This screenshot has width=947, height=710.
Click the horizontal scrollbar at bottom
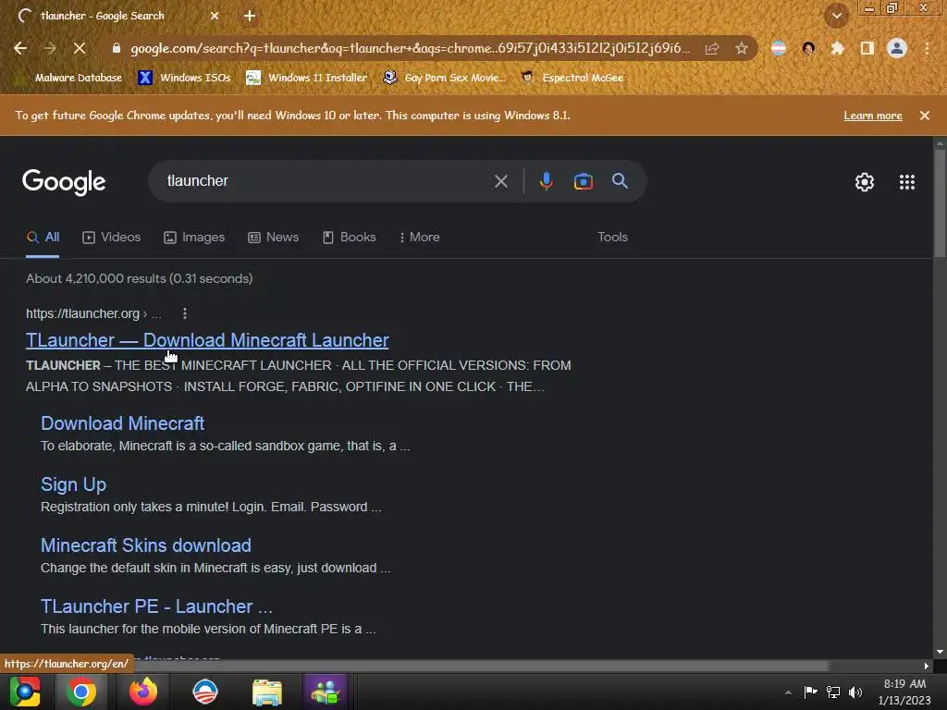click(x=481, y=666)
